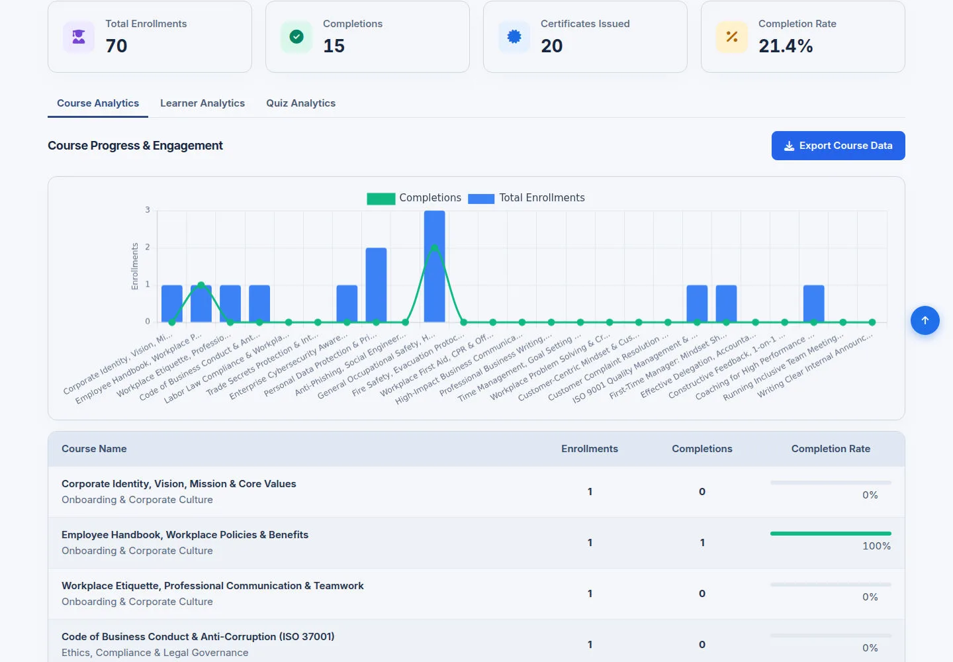Open the Learner Analytics tab
This screenshot has height=662, width=953.
[203, 103]
